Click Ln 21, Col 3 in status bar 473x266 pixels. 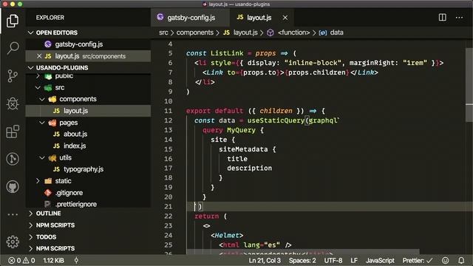pyautogui.click(x=265, y=260)
